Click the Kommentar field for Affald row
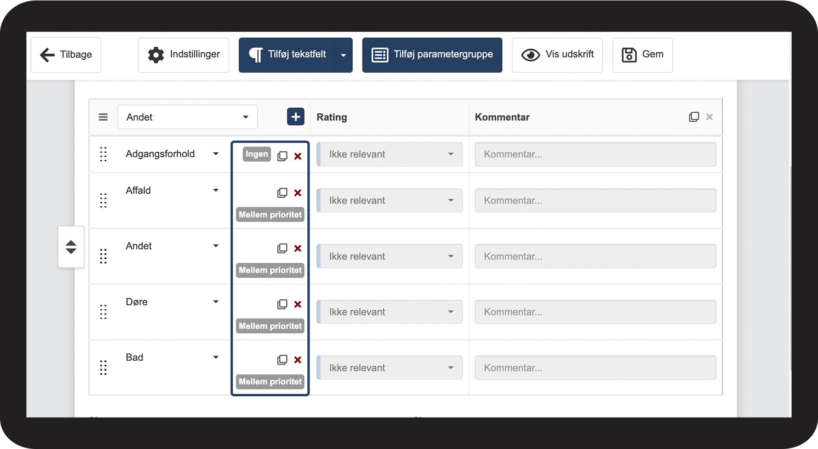Viewport: 818px width, 449px height. point(595,201)
